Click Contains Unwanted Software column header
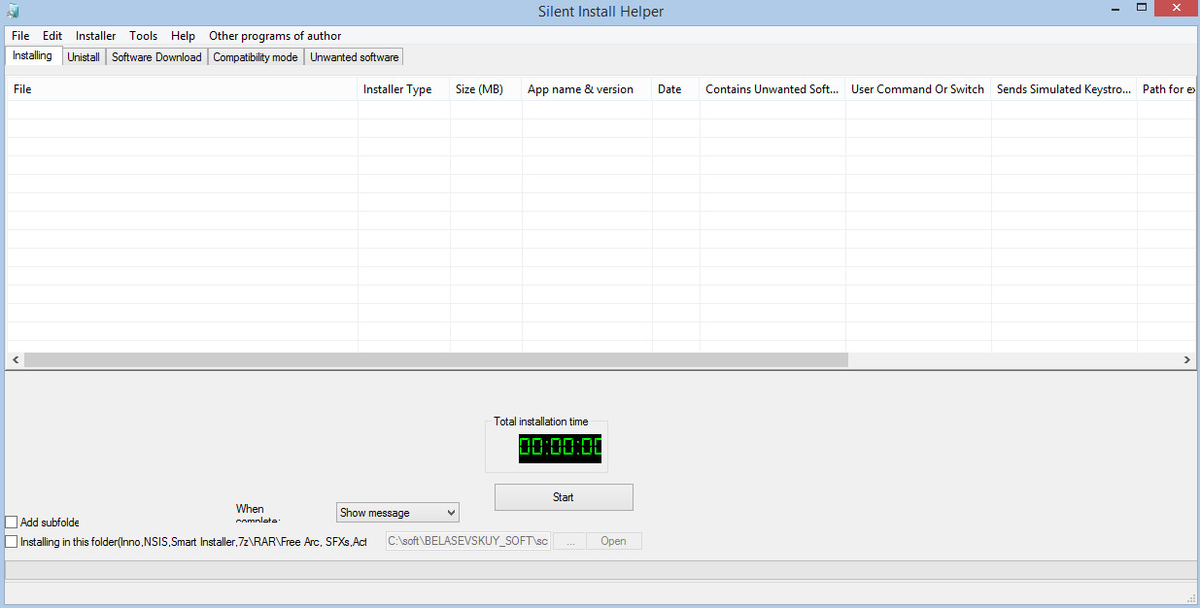The width and height of the screenshot is (1200, 608). tap(772, 89)
